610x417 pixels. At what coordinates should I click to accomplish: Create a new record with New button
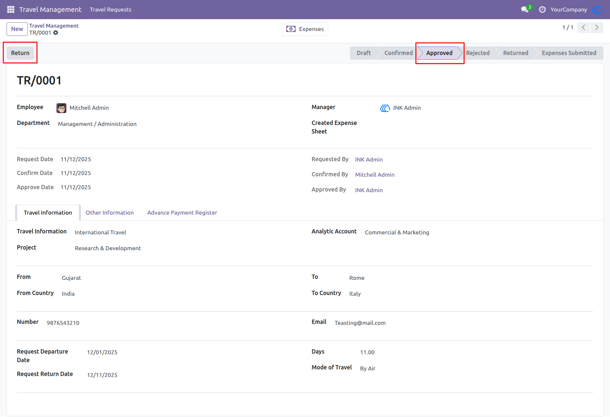[x=17, y=29]
